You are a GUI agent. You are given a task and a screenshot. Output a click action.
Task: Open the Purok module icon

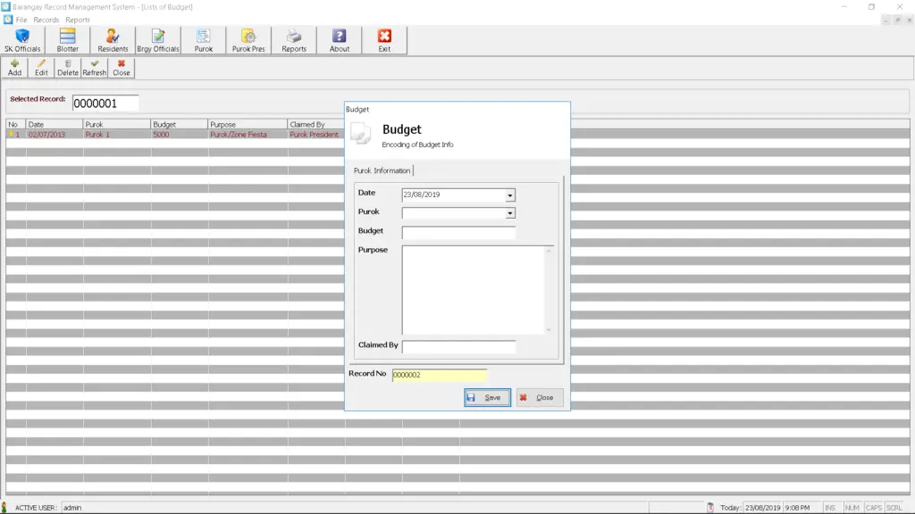click(204, 39)
